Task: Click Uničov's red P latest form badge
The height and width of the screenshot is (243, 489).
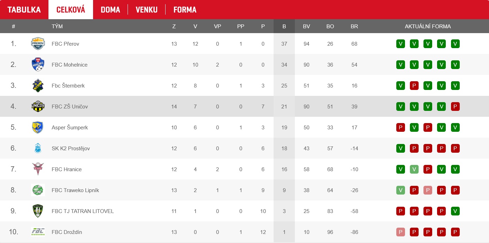Action: pos(455,107)
